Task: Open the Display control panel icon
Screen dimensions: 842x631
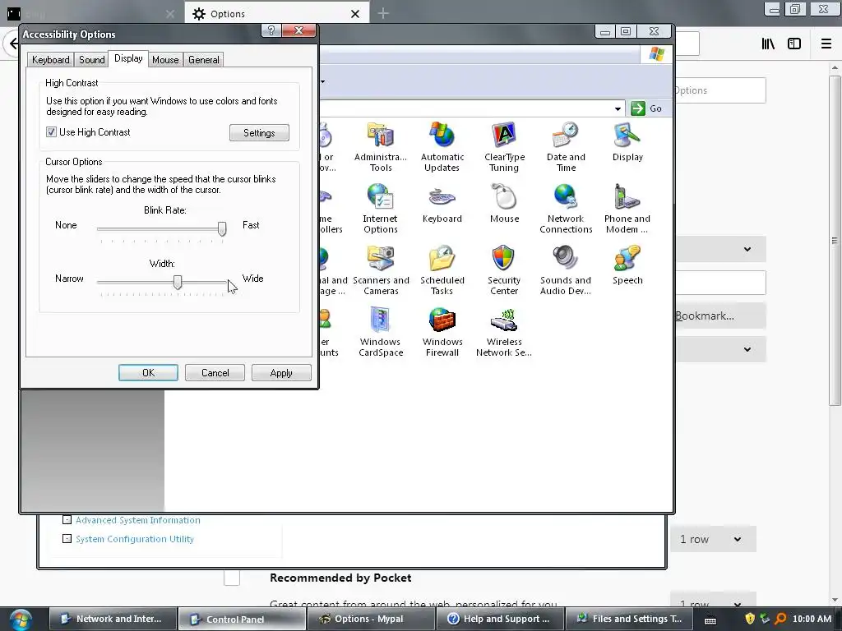Action: coord(627,141)
